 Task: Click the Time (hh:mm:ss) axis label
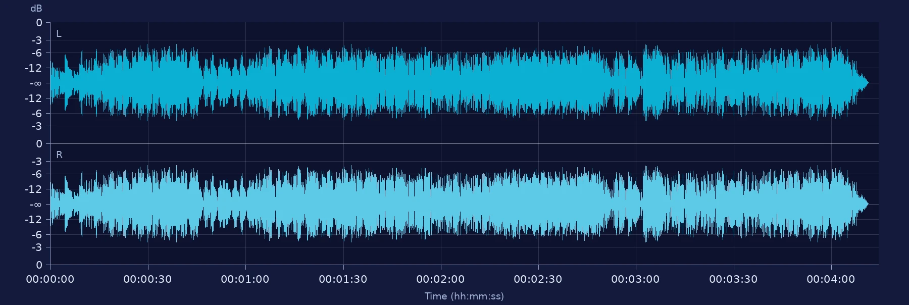(464, 296)
